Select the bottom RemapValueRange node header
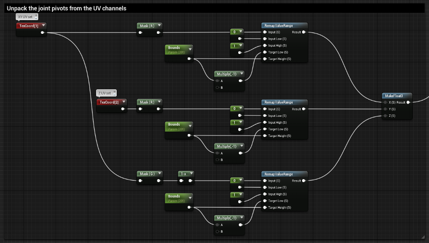 [284, 174]
